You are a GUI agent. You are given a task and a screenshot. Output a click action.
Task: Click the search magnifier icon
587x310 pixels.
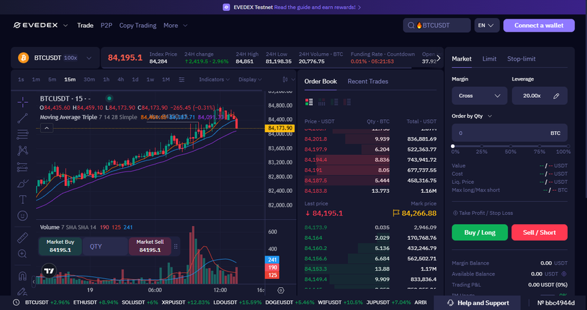411,25
